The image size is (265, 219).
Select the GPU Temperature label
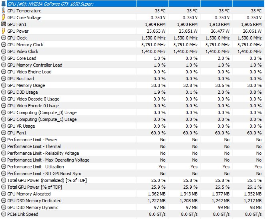(24, 11)
